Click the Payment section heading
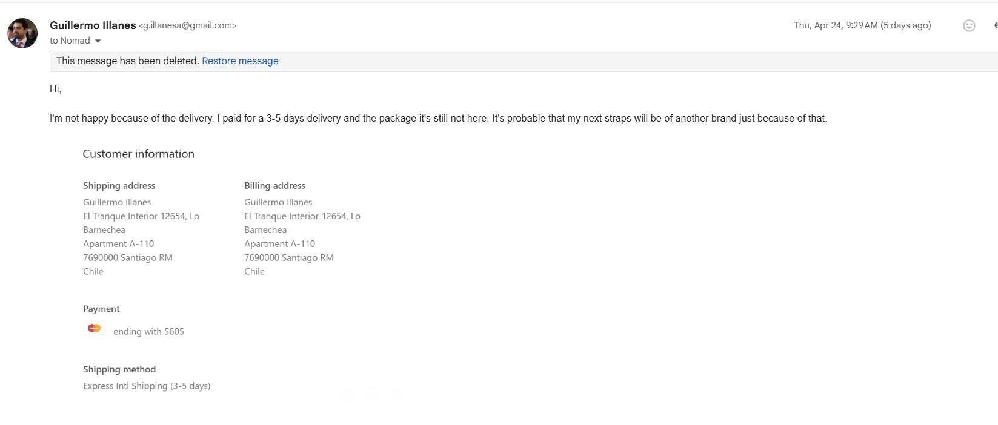This screenshot has height=425, width=998. click(101, 309)
